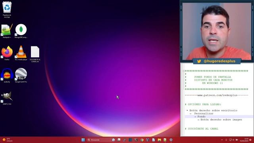
Task: Select the Notepad++ desktop shortcut
Action: click(x=7, y=31)
